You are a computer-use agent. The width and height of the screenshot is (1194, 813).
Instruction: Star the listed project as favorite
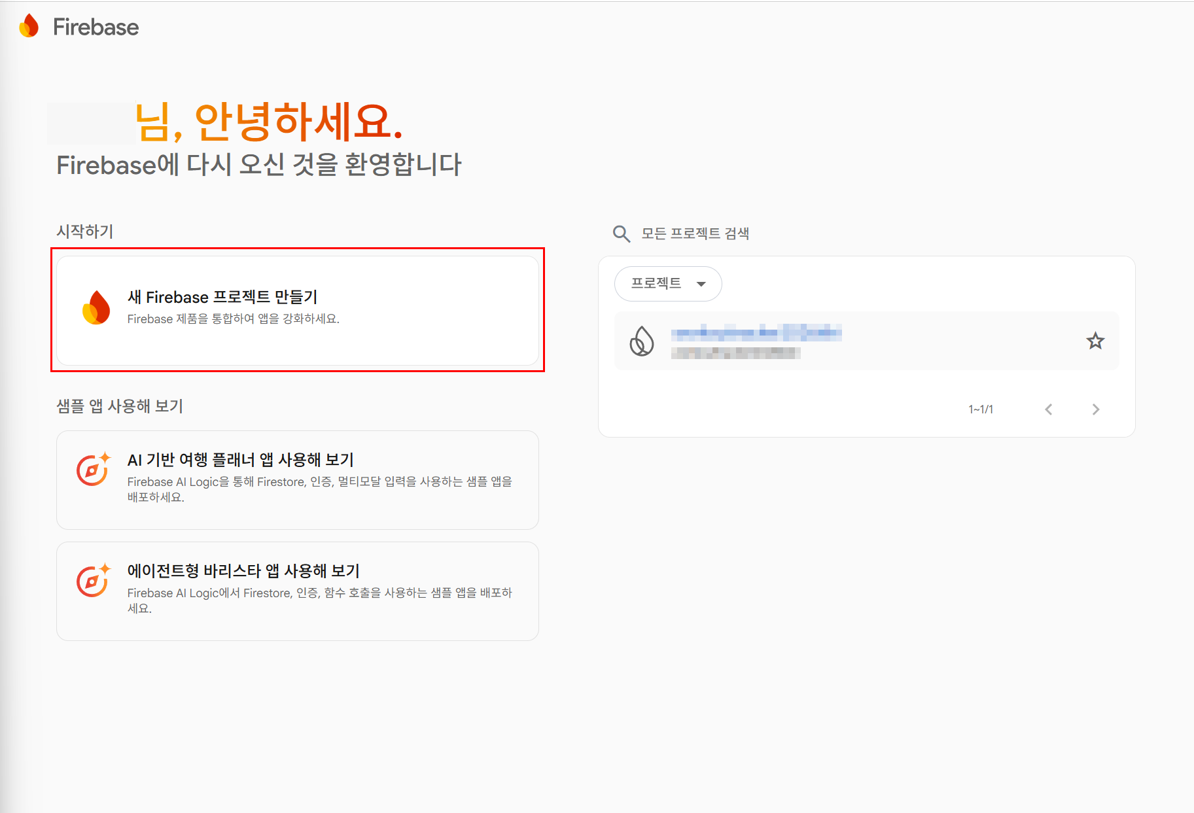point(1095,341)
